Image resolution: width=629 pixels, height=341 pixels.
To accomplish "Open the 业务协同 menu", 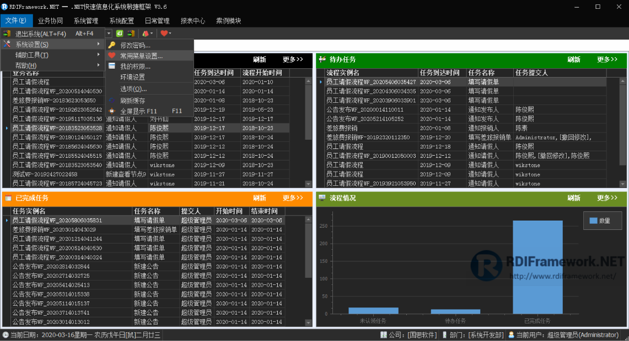I will 50,20.
